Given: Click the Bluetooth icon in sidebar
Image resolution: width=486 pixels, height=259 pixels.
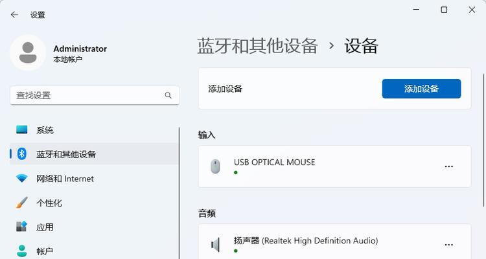Looking at the screenshot, I should [x=21, y=153].
